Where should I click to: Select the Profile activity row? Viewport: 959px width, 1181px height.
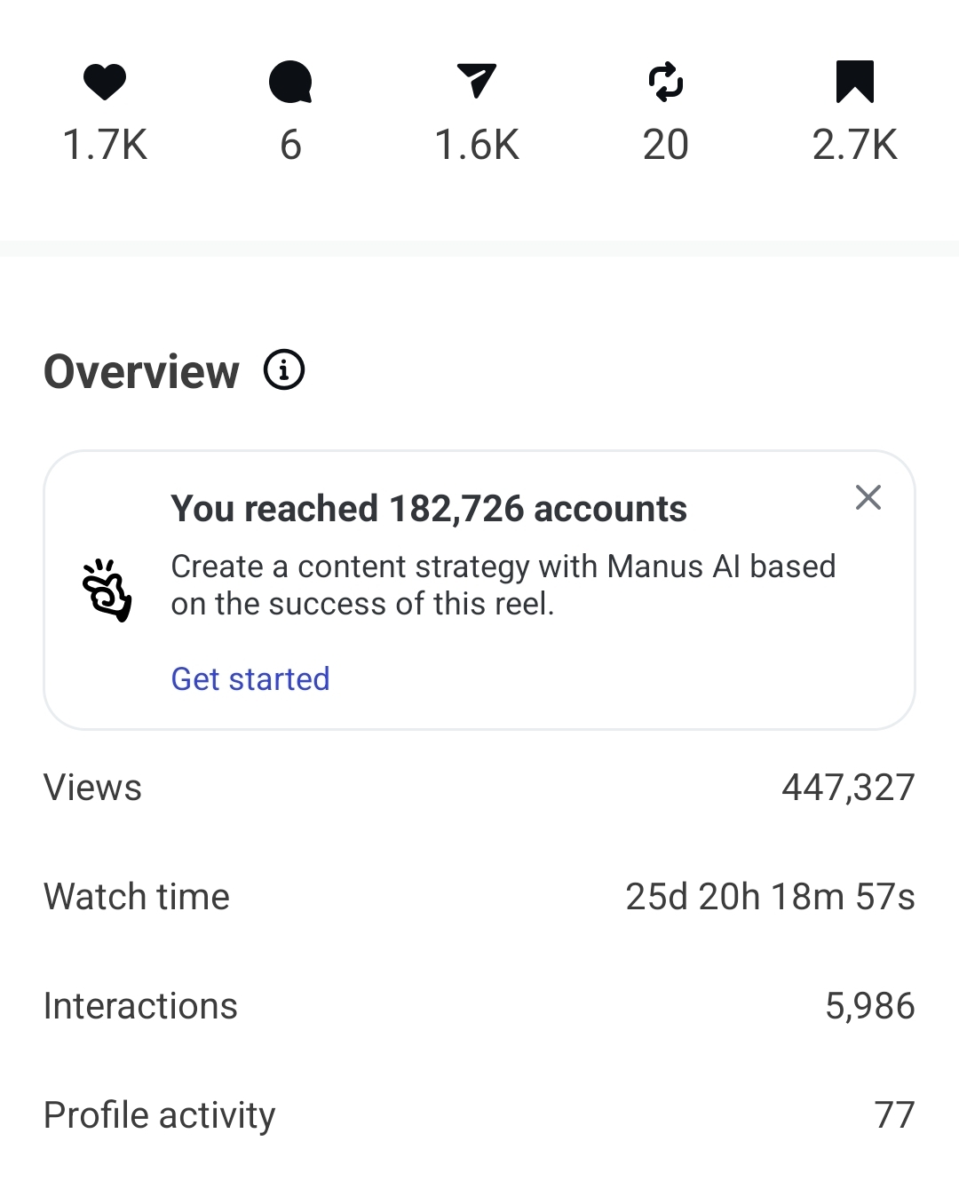click(479, 1114)
